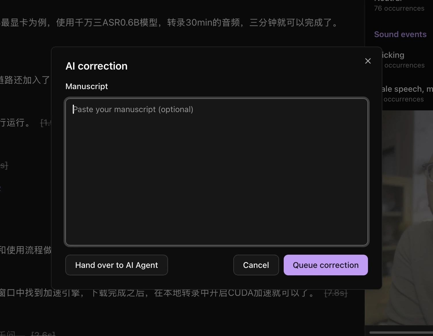Close the AI correction dialog
This screenshot has width=433, height=336.
tap(368, 61)
